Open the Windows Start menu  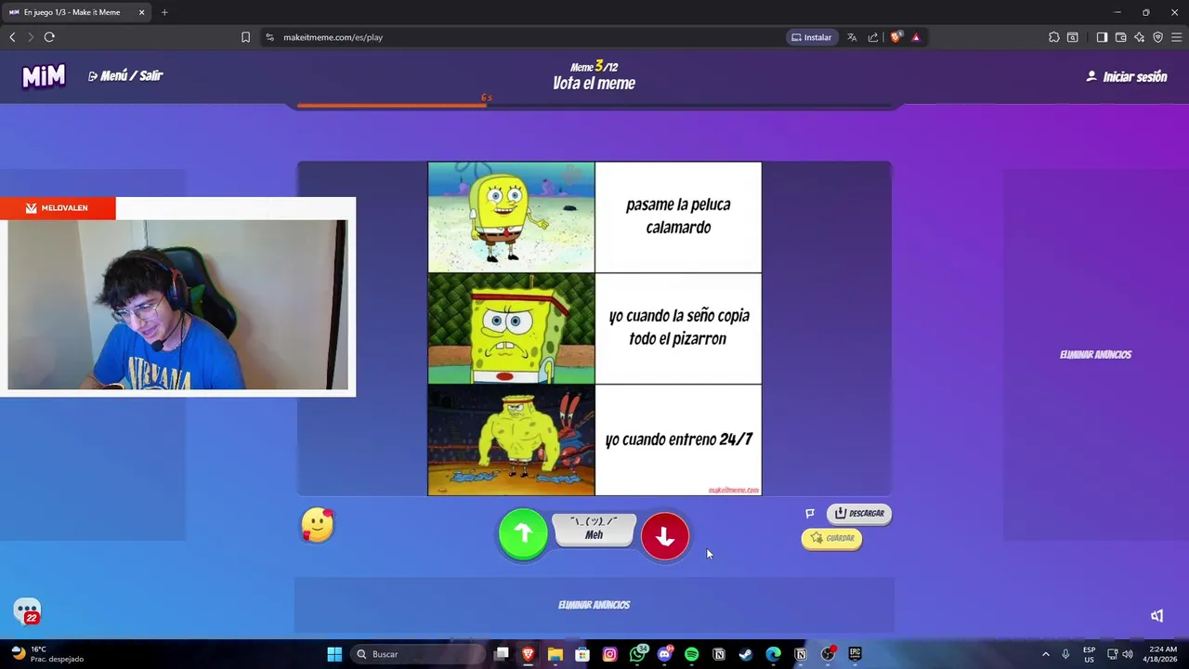pos(334,654)
